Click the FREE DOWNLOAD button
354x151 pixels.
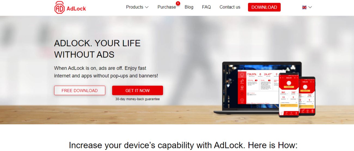pos(80,91)
